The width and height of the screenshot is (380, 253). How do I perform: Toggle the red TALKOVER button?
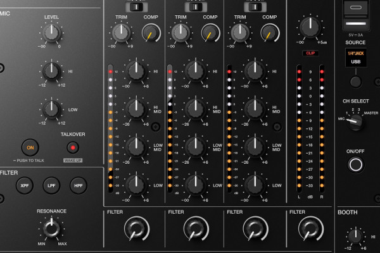pyautogui.click(x=73, y=147)
